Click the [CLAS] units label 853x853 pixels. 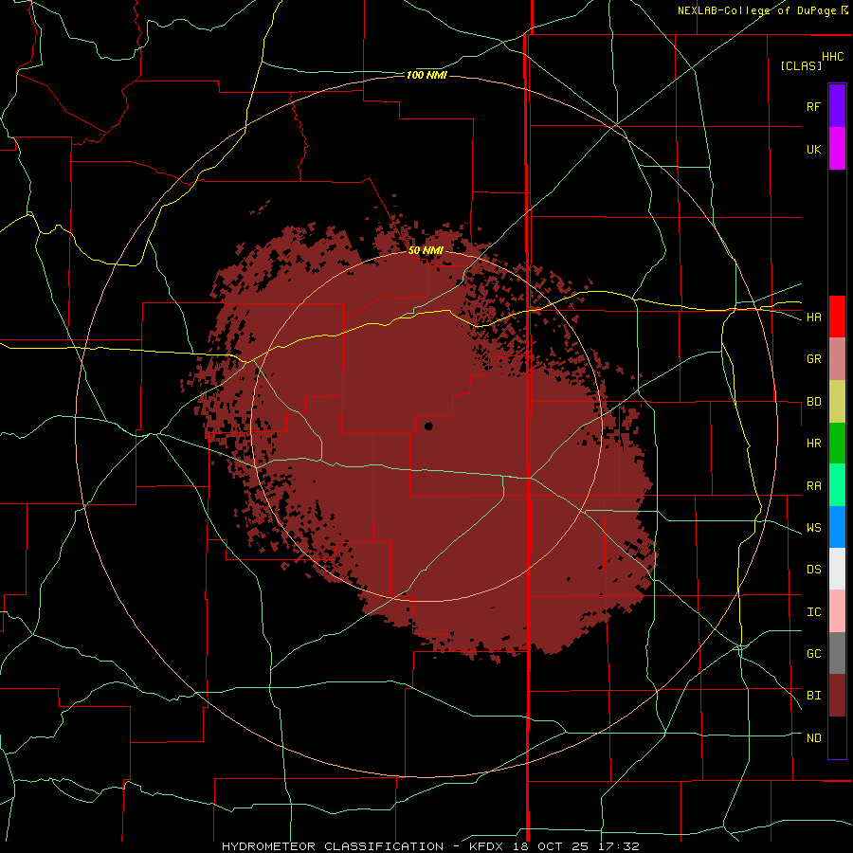point(801,65)
